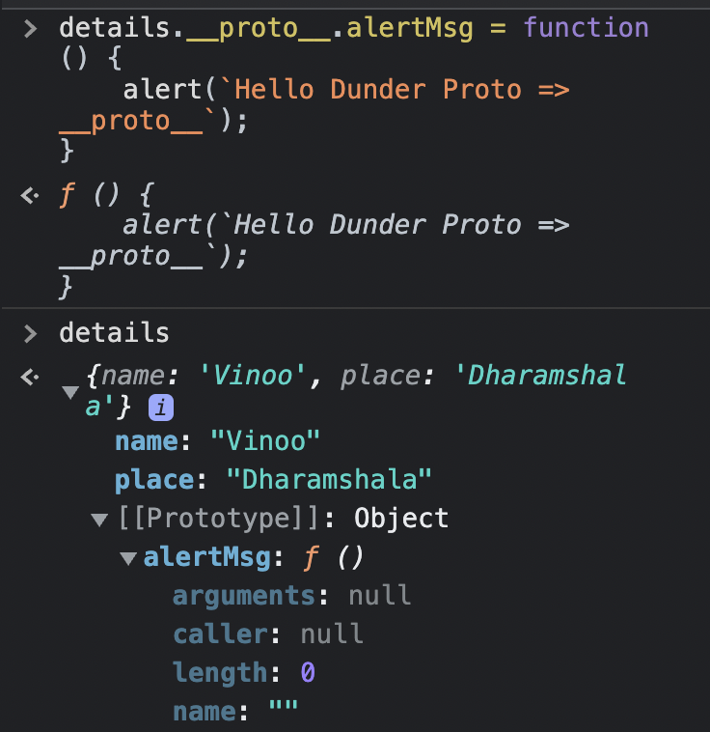Collapse the details object output tree
The height and width of the screenshot is (732, 710).
tap(69, 393)
